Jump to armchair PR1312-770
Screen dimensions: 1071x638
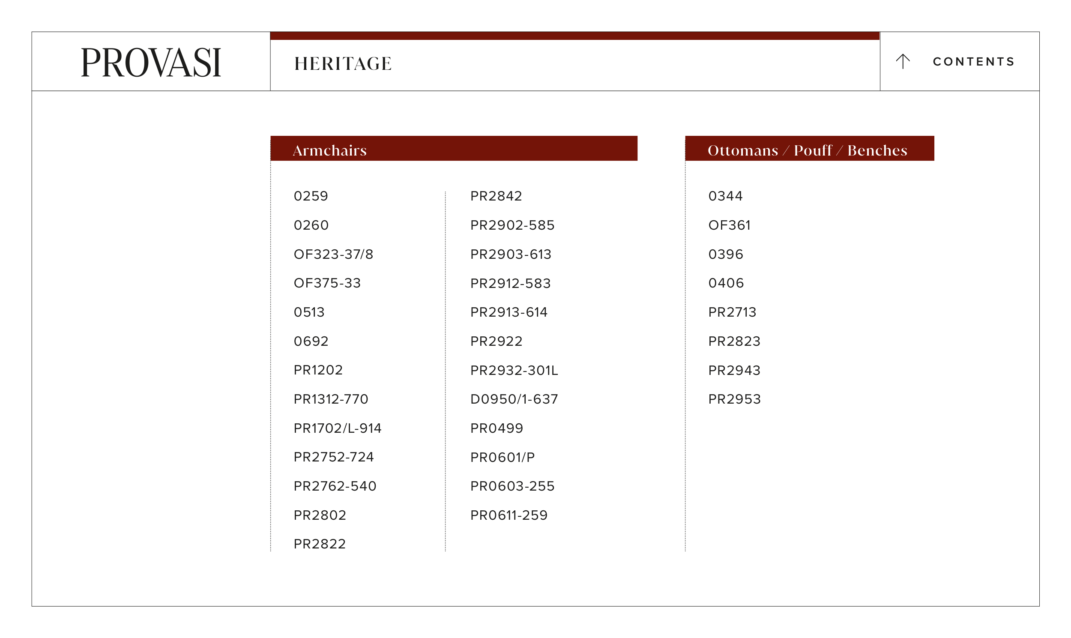330,399
